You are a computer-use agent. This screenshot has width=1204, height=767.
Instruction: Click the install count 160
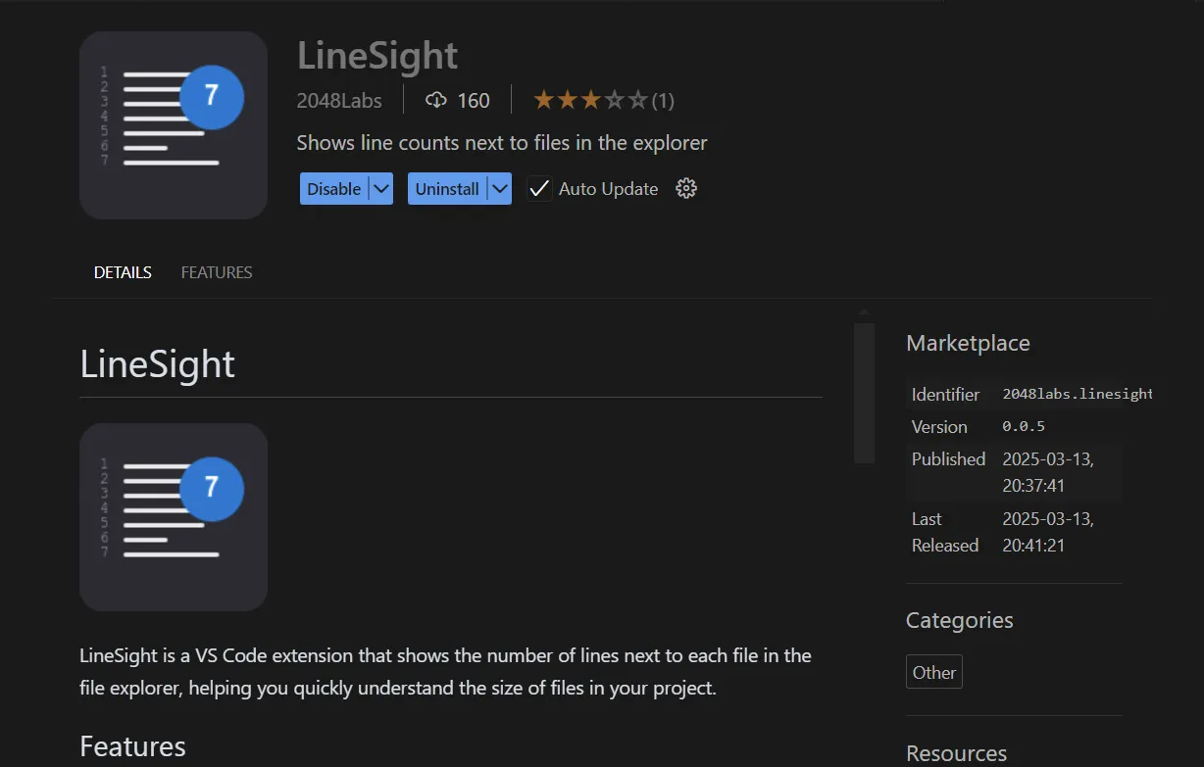tap(474, 100)
